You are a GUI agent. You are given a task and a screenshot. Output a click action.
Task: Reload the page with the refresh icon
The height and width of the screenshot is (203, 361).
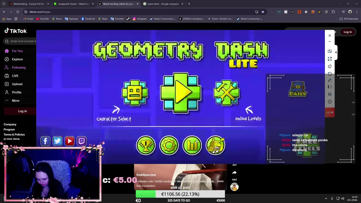pos(17,12)
